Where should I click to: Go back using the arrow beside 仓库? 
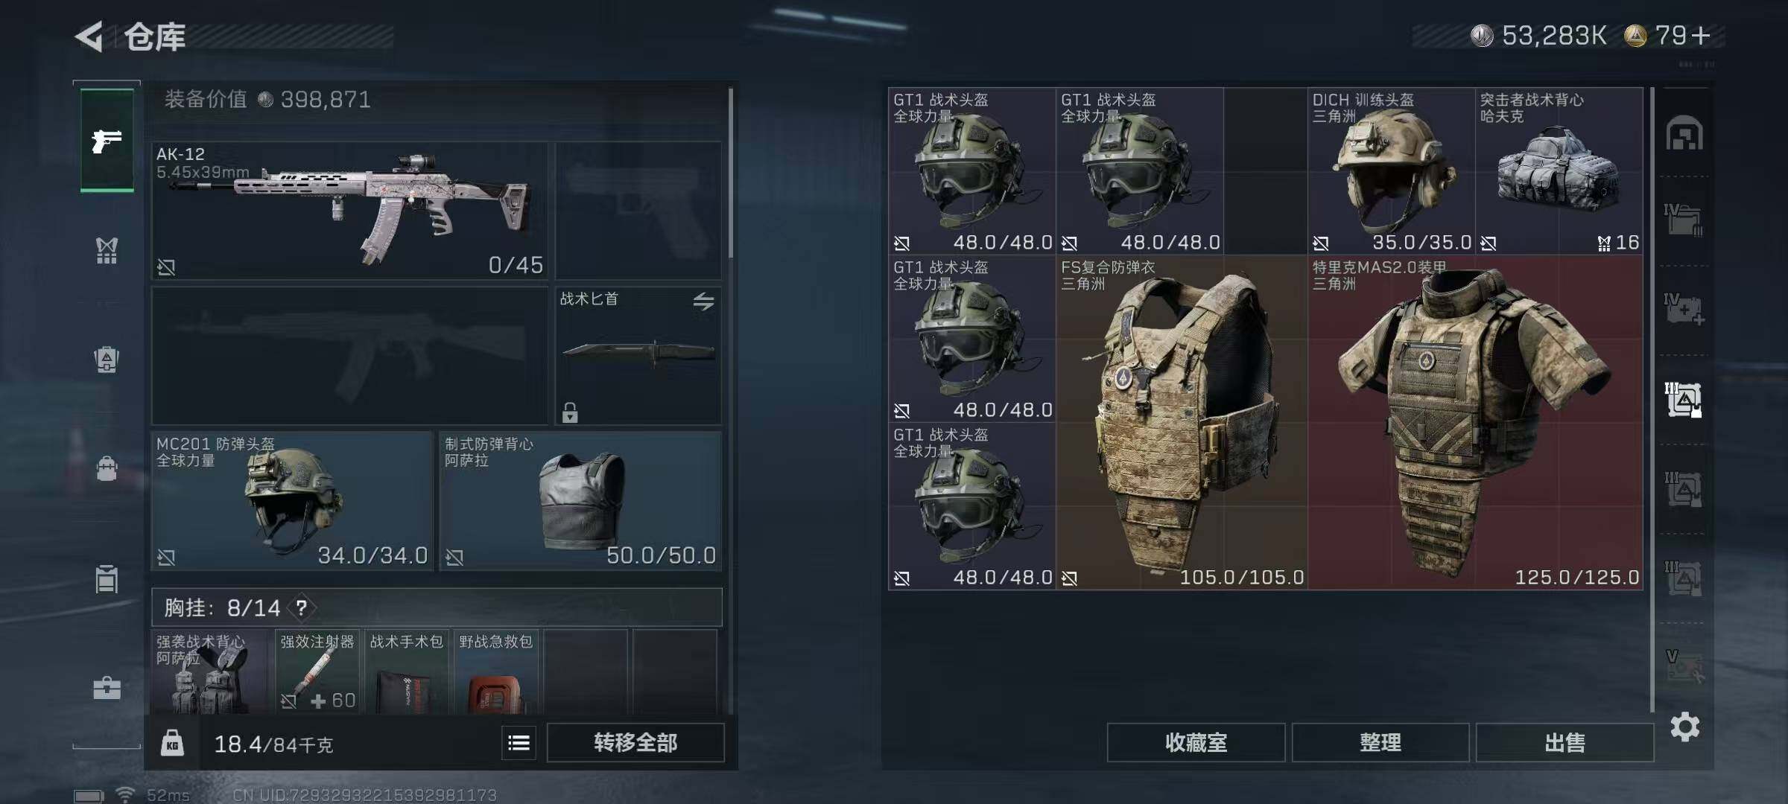coord(89,36)
